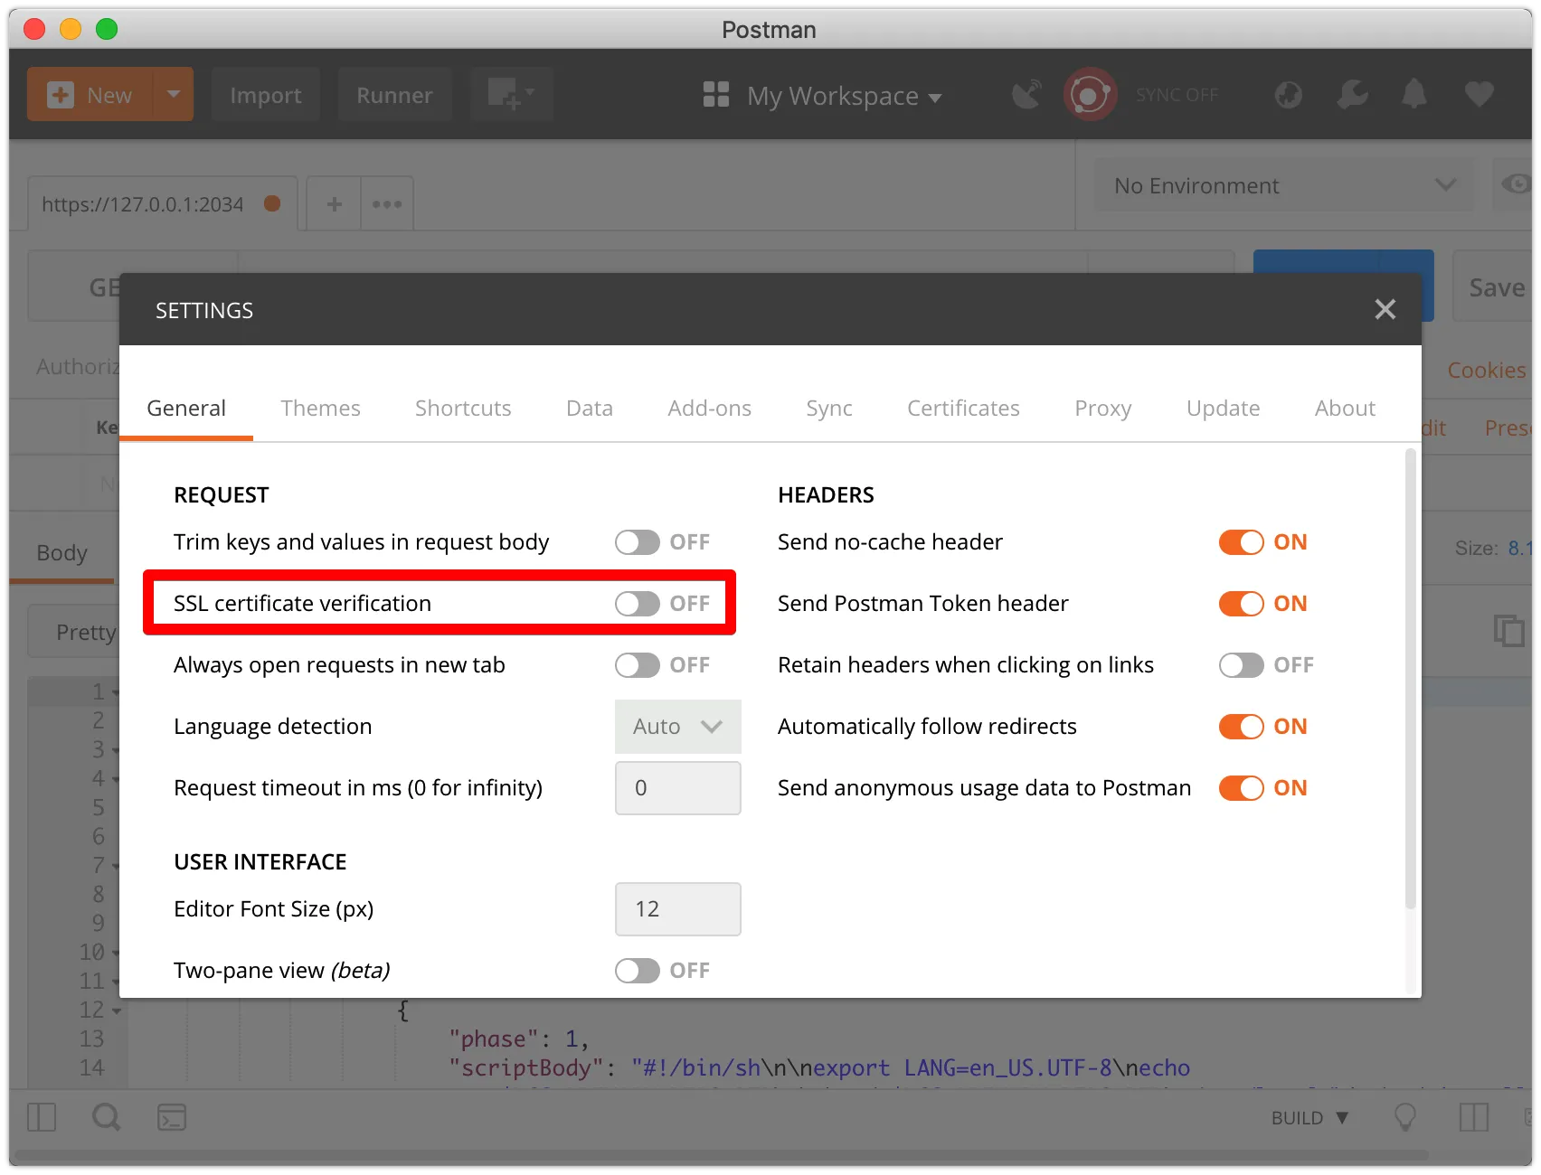The height and width of the screenshot is (1175, 1541).
Task: Toggle Trim keys and values in request body
Action: click(638, 542)
